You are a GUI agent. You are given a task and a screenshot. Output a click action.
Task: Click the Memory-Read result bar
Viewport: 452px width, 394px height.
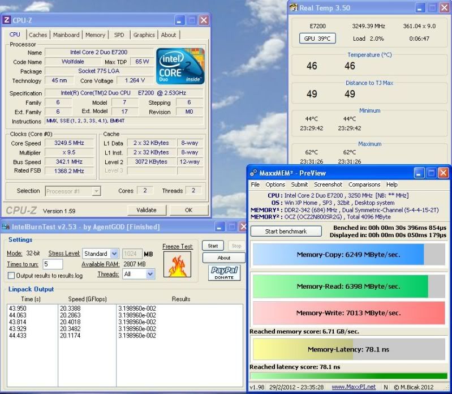[x=349, y=286]
